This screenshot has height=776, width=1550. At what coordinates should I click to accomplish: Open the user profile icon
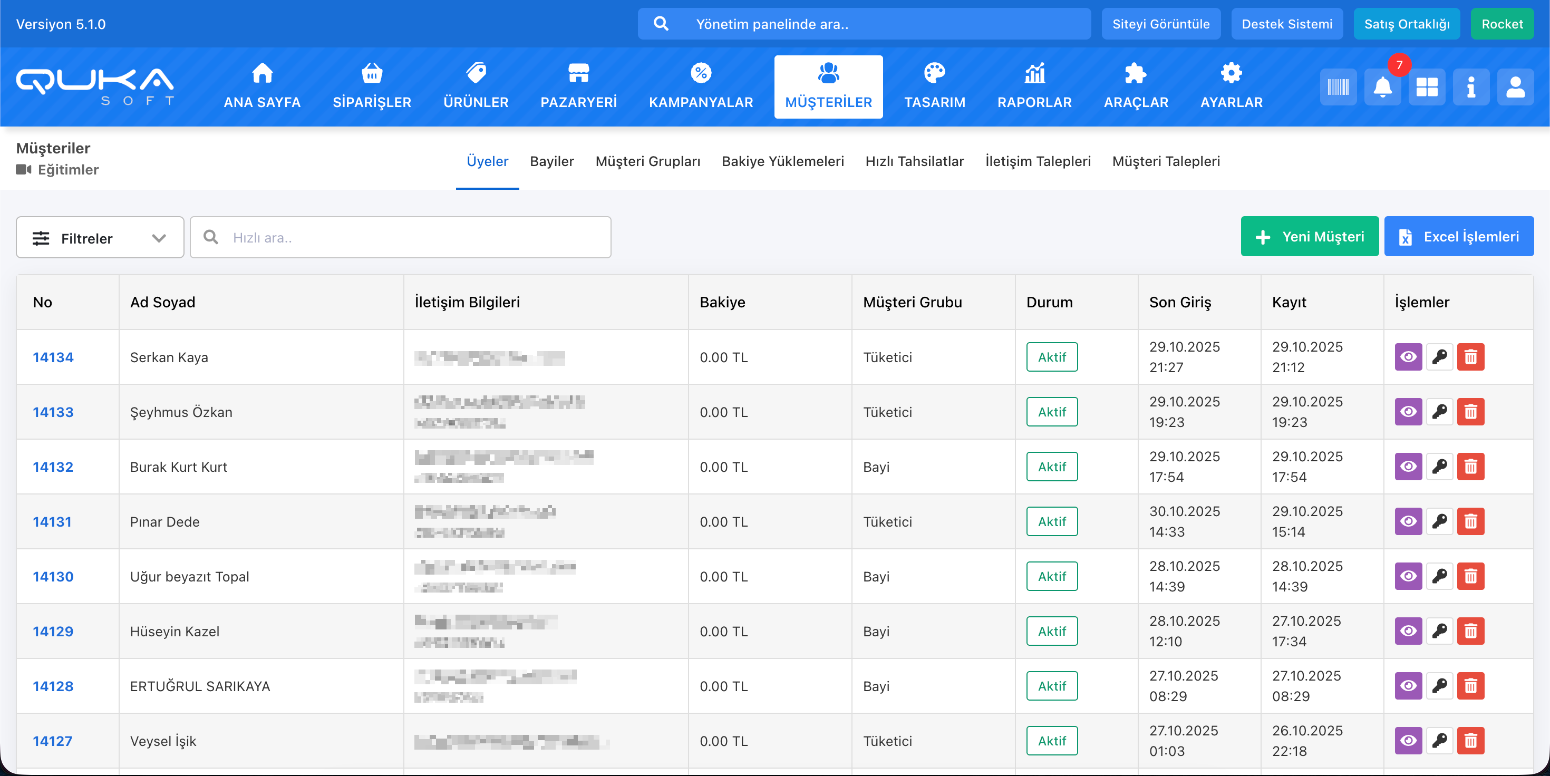pos(1515,87)
